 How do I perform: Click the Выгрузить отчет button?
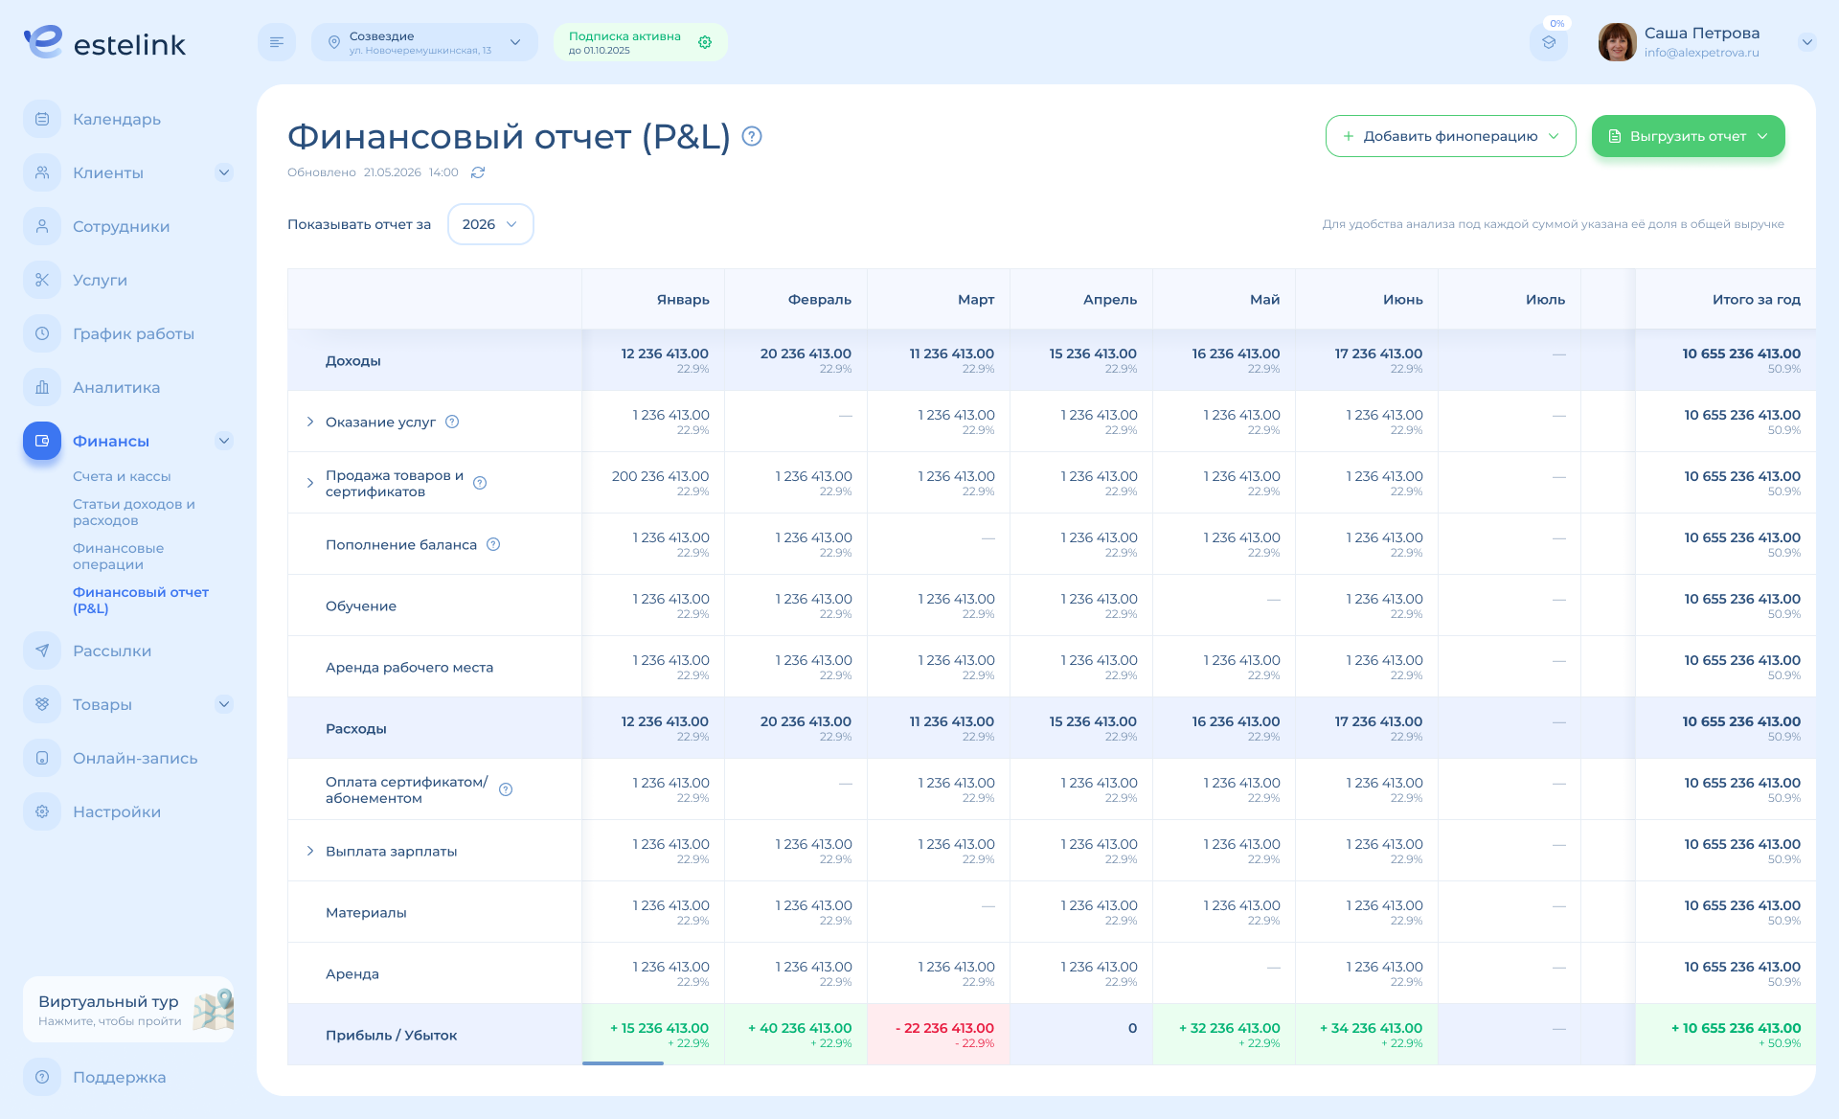[1688, 136]
